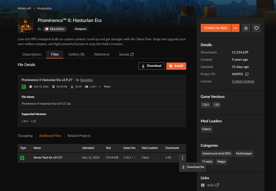276x191 pixels.
Task: Click the Modpacks breadcrumb link
Action: click(x=44, y=8)
